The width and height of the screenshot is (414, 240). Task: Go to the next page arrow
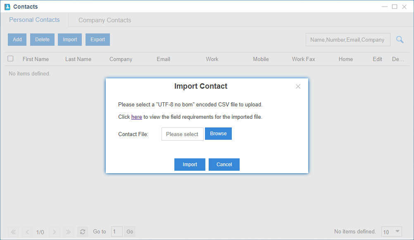pyautogui.click(x=54, y=231)
